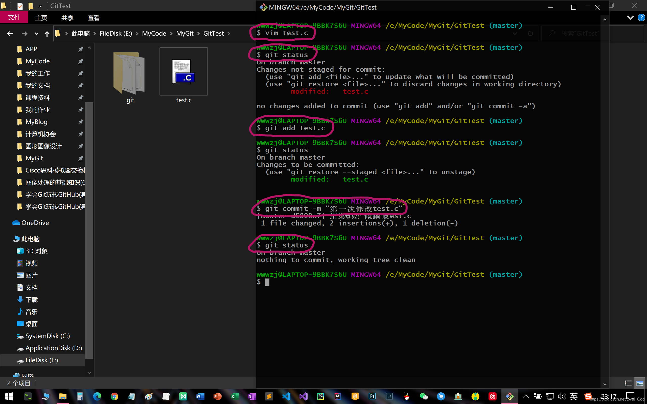
Task: Unpin MyGit via its pin icon
Action: (x=80, y=158)
